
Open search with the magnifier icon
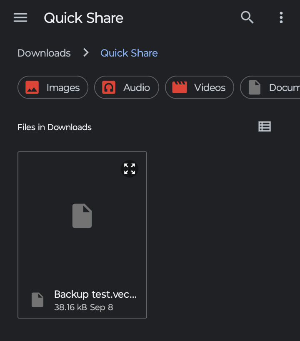pos(247,17)
